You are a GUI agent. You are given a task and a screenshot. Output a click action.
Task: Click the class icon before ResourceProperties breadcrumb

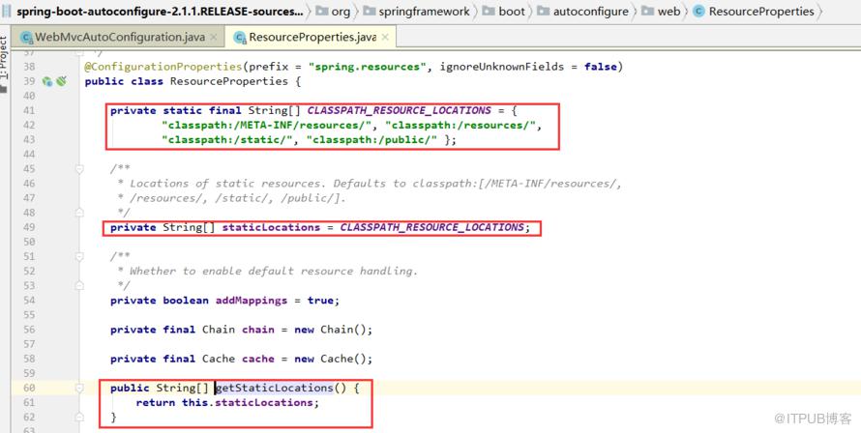tap(699, 11)
